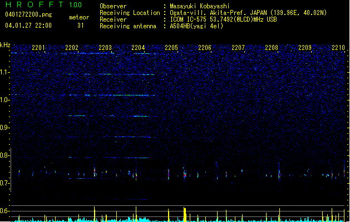Click the 1.1 frequency axis label
This screenshot has width=350, height=222.
tap(5, 72)
